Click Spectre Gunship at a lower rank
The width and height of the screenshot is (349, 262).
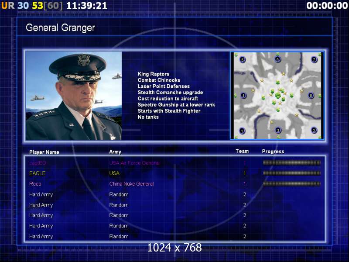[176, 105]
